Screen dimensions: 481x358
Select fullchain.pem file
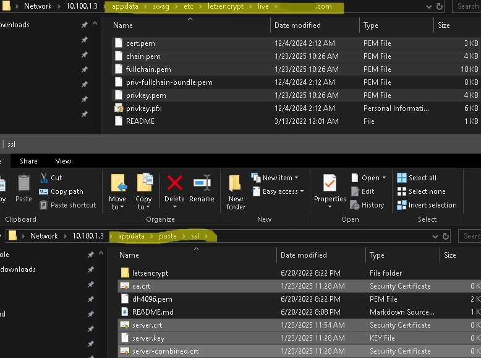click(x=296, y=69)
